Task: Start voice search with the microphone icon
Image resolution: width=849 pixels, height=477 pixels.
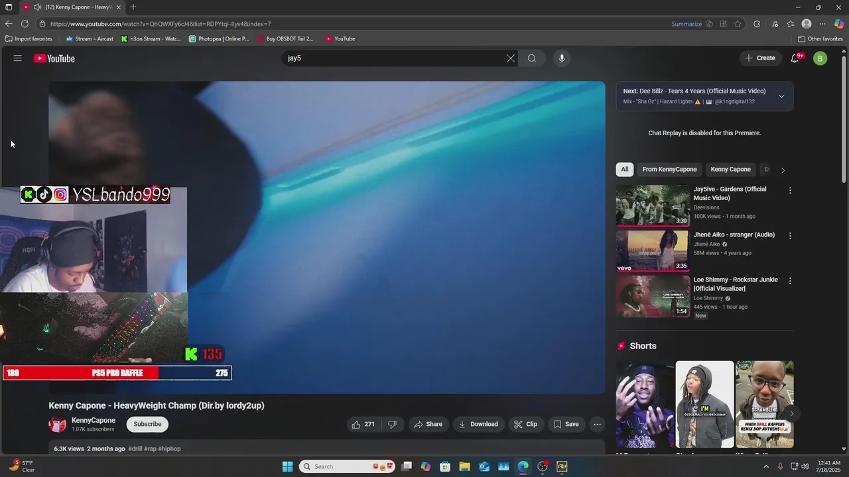Action: [562, 58]
